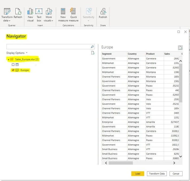The width and height of the screenshot is (190, 181).
Task: Click the refresh file icon beside Display Options
Action: [x=93, y=53]
